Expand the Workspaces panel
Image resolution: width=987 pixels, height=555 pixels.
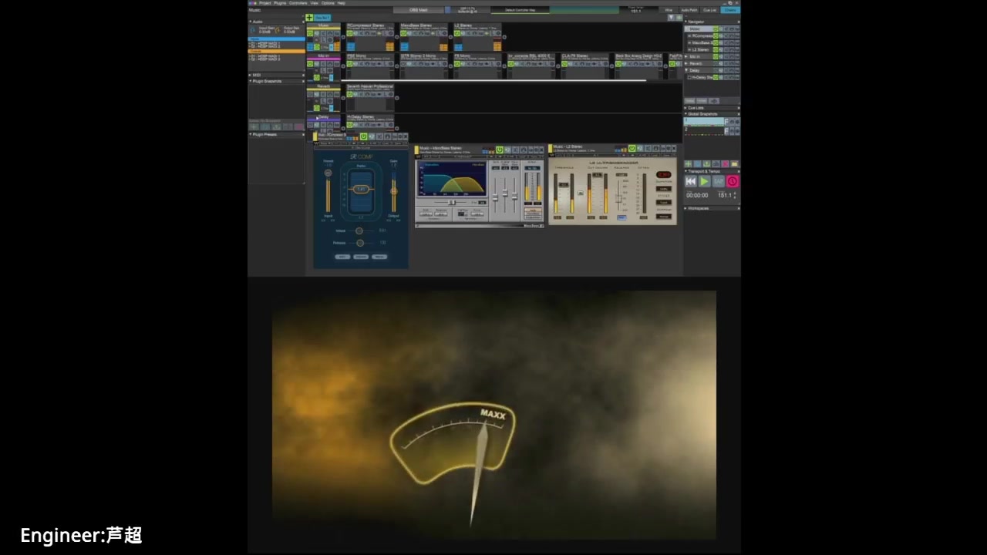pos(686,208)
